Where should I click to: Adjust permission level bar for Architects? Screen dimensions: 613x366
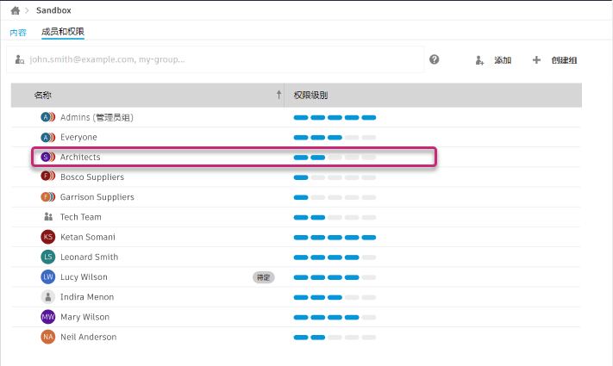pos(335,158)
